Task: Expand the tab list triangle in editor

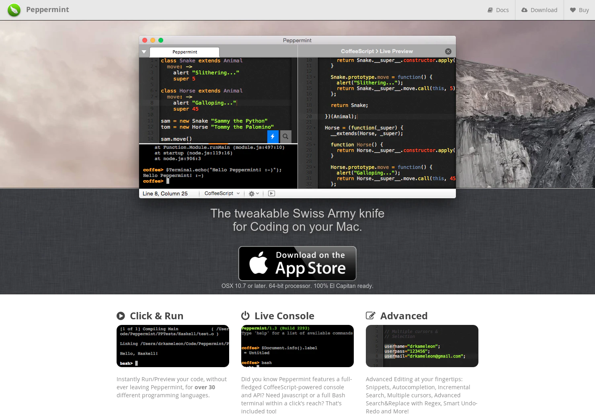Action: click(144, 52)
